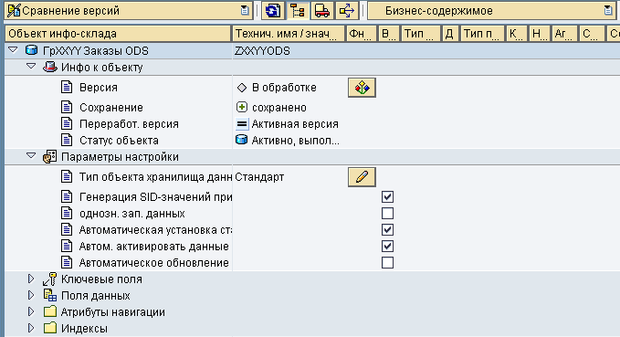Select the Поля данных tree item
620x337 pixels.
pyautogui.click(x=95, y=296)
